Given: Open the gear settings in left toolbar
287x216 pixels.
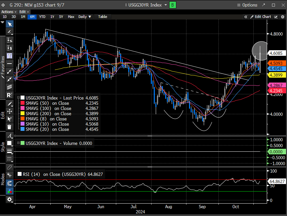Looking at the screenshot, I should (x=10, y=199).
